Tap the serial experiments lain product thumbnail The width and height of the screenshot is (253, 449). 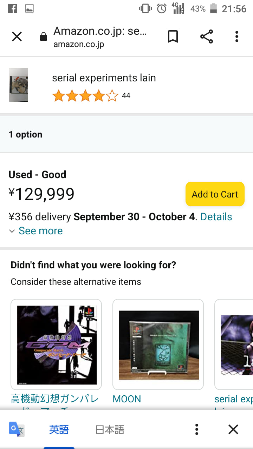[x=19, y=85]
